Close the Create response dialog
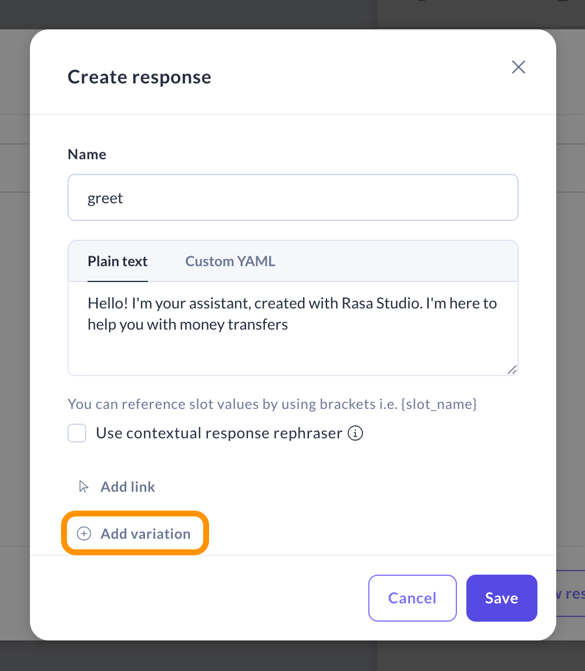 tap(518, 67)
